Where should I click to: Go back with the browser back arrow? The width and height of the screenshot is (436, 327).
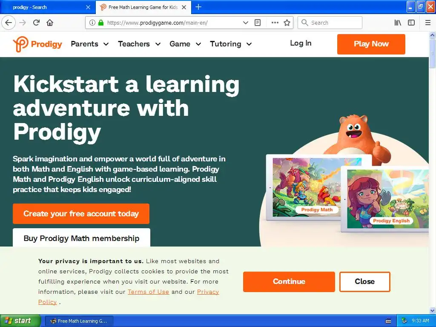pos(9,23)
